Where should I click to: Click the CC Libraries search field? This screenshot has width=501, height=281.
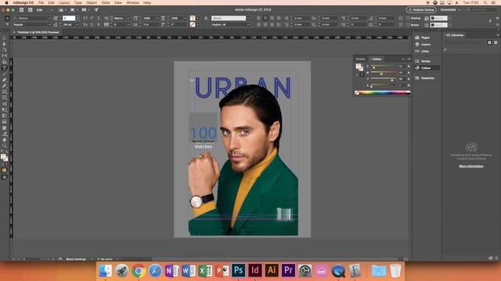[468, 50]
